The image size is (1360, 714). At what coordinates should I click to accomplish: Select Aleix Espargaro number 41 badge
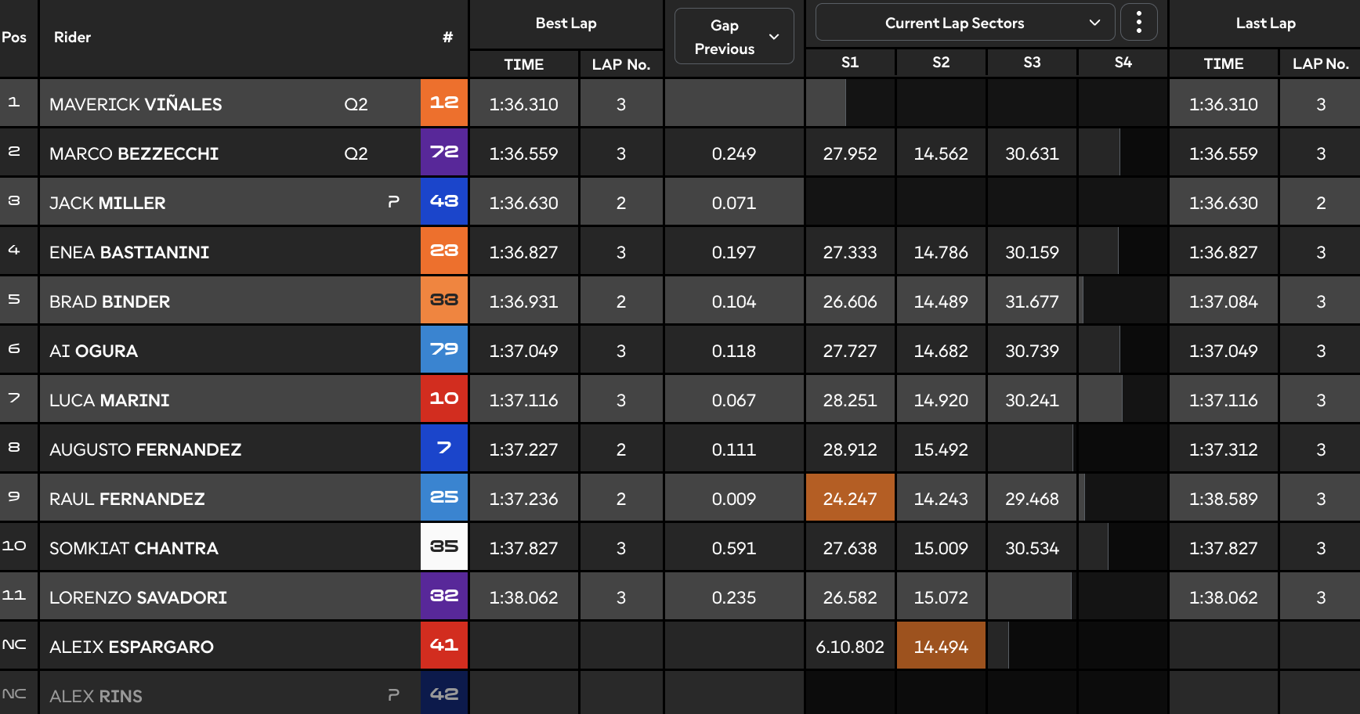444,645
